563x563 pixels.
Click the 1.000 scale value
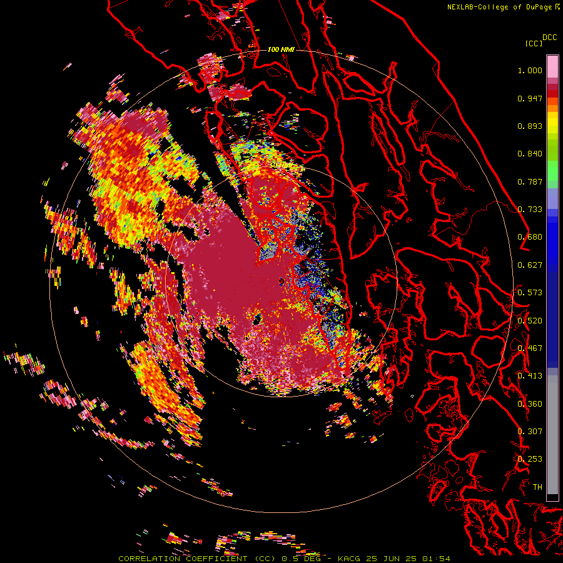point(530,70)
